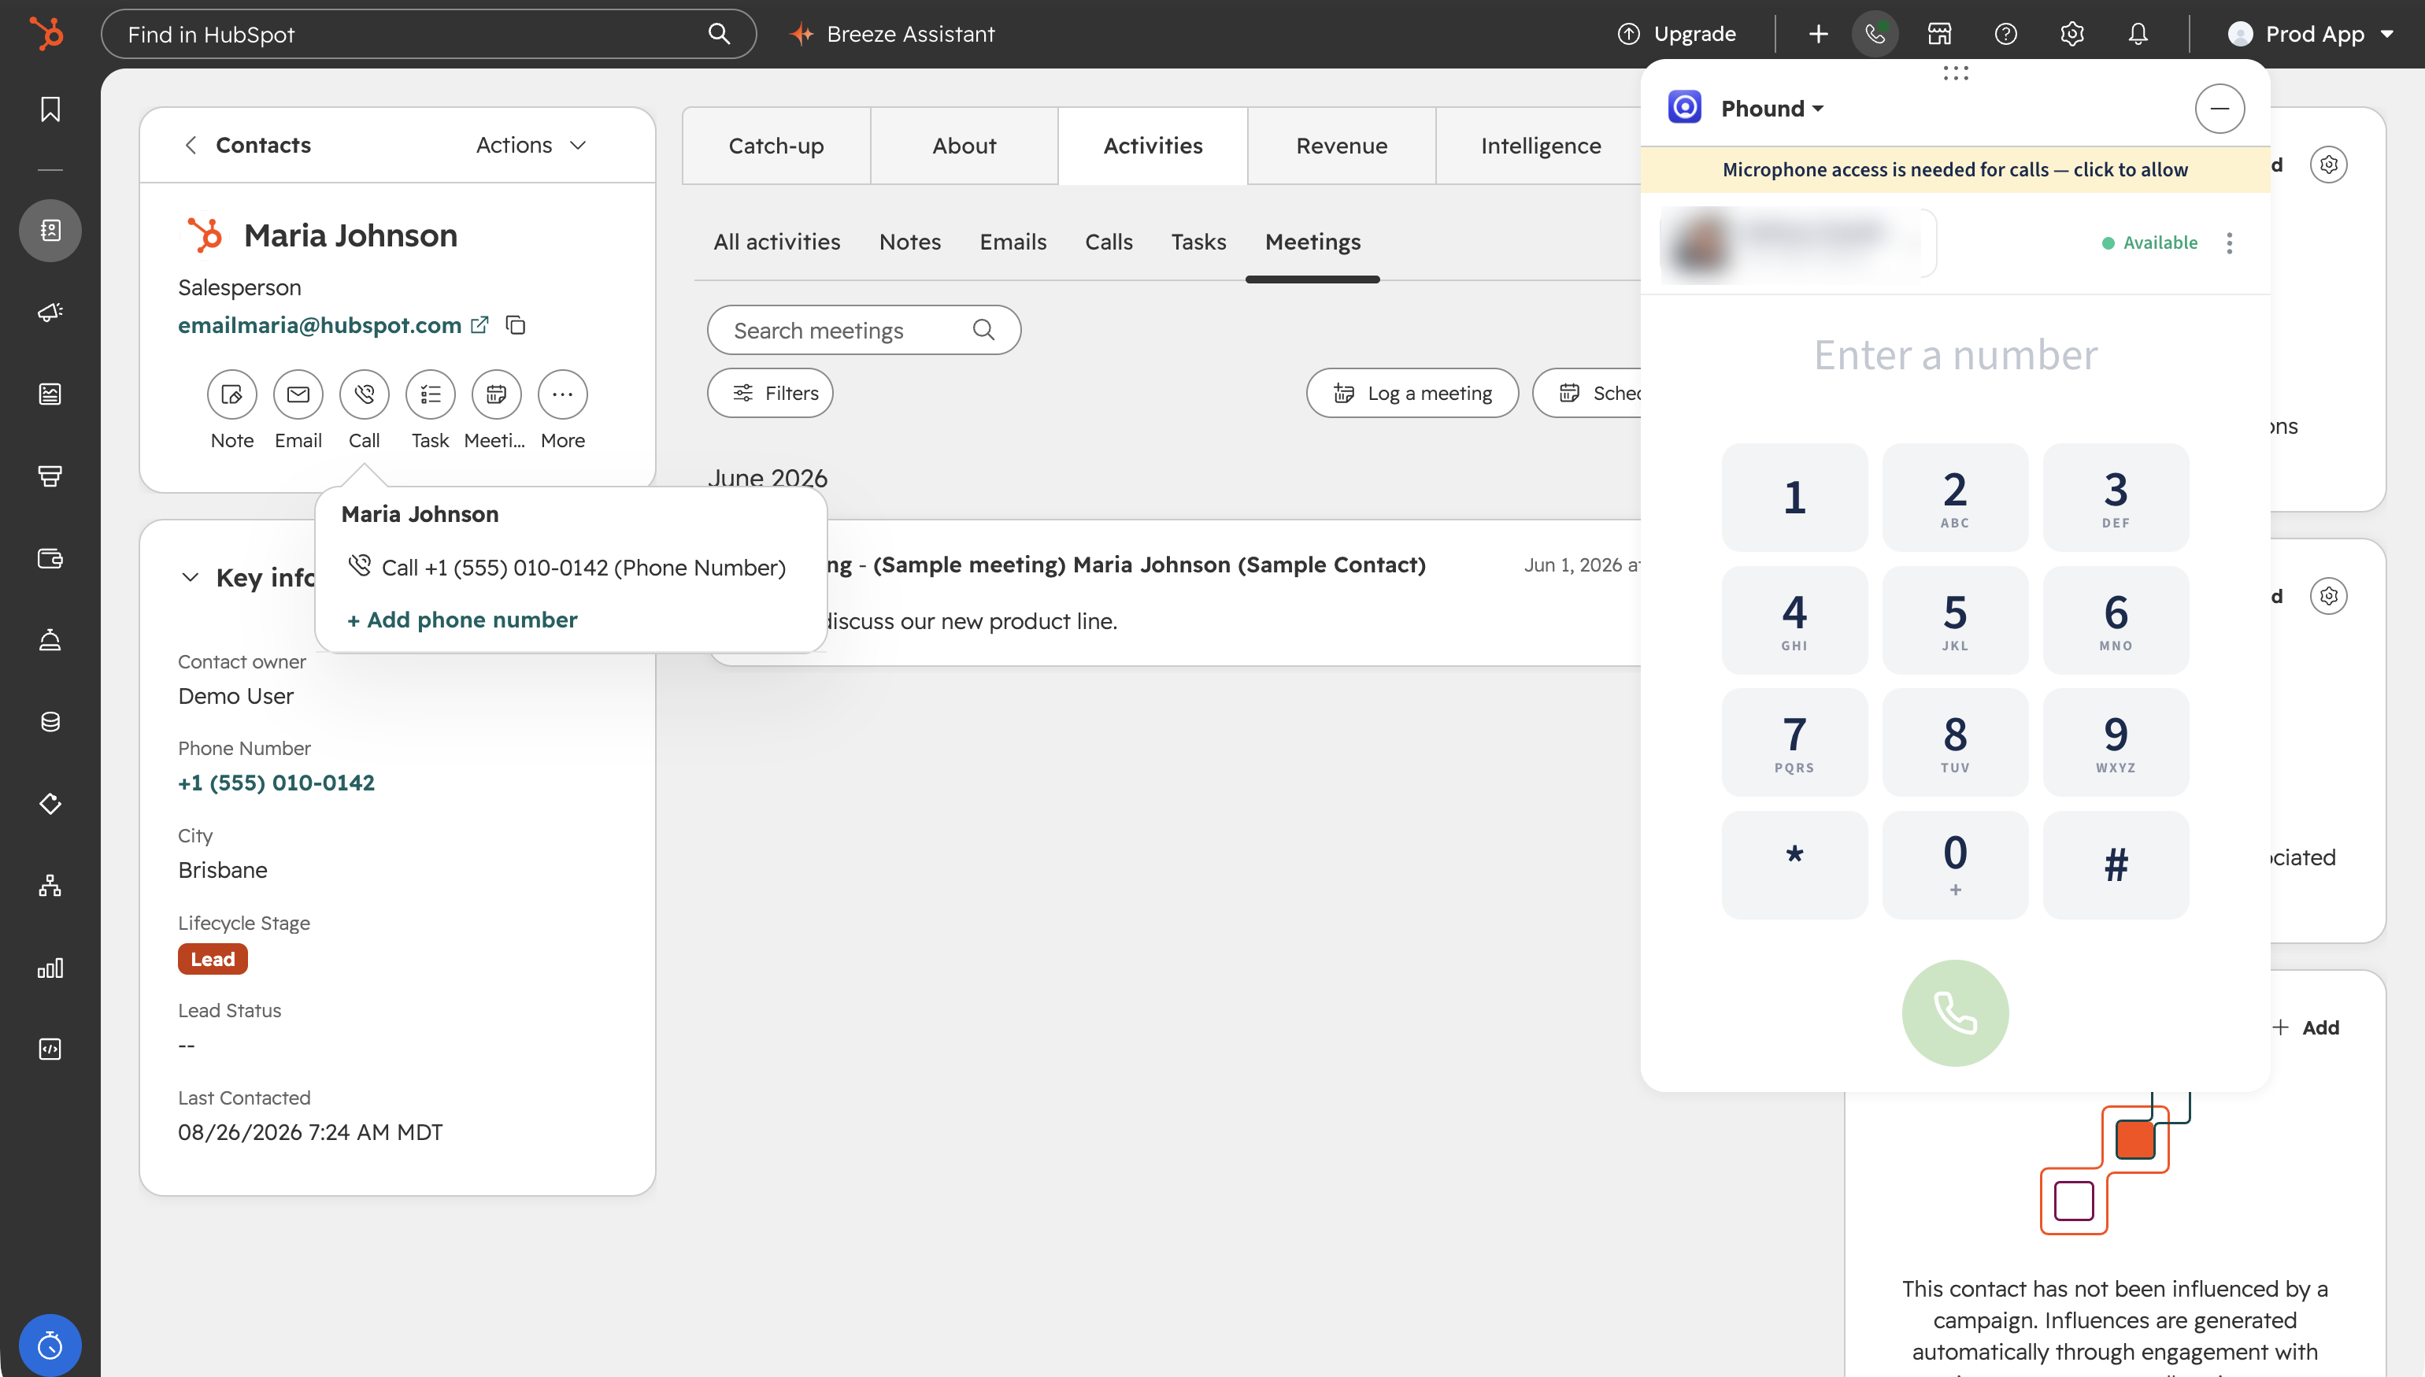Viewport: 2425px width, 1377px height.
Task: Click the Enter a number dialer field
Action: (1955, 356)
